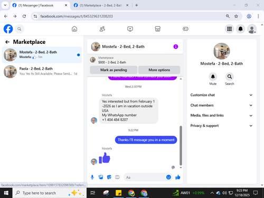This screenshot has height=198, width=264.
Task: Search in conversation magnifier icon
Action: [x=230, y=77]
